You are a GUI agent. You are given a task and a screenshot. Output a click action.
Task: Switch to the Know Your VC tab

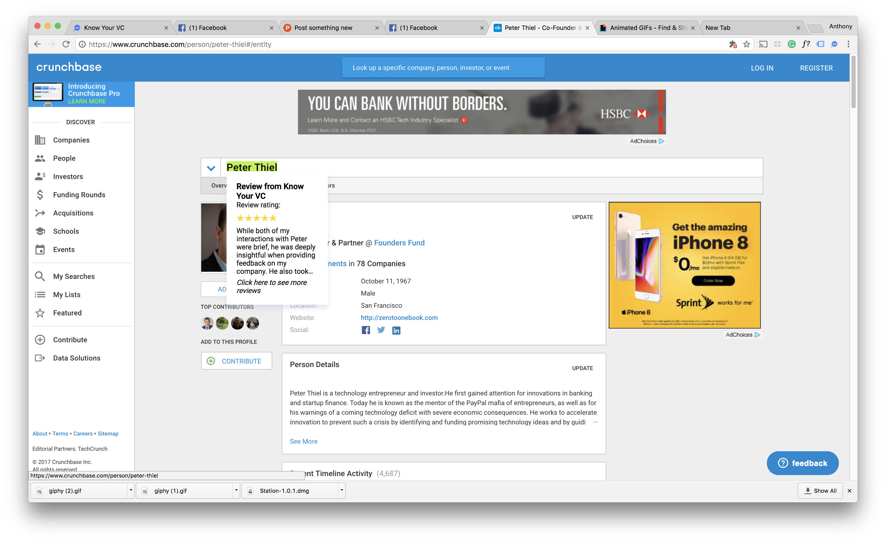pos(104,28)
